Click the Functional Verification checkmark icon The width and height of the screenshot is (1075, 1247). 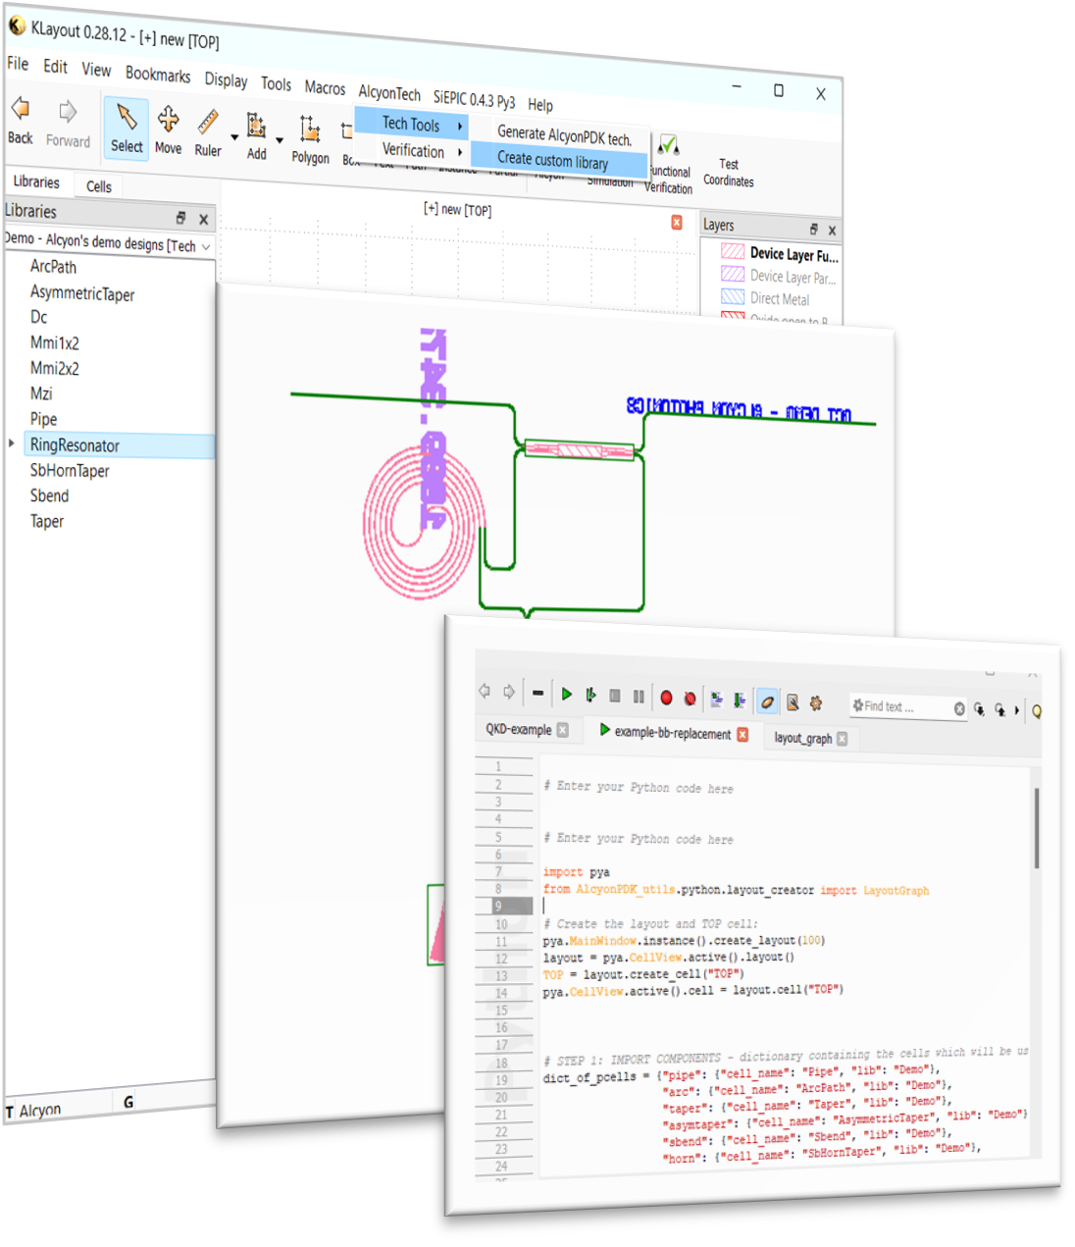coord(668,146)
